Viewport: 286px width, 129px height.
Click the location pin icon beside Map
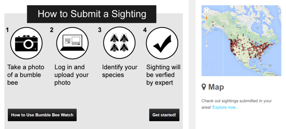(x=204, y=87)
